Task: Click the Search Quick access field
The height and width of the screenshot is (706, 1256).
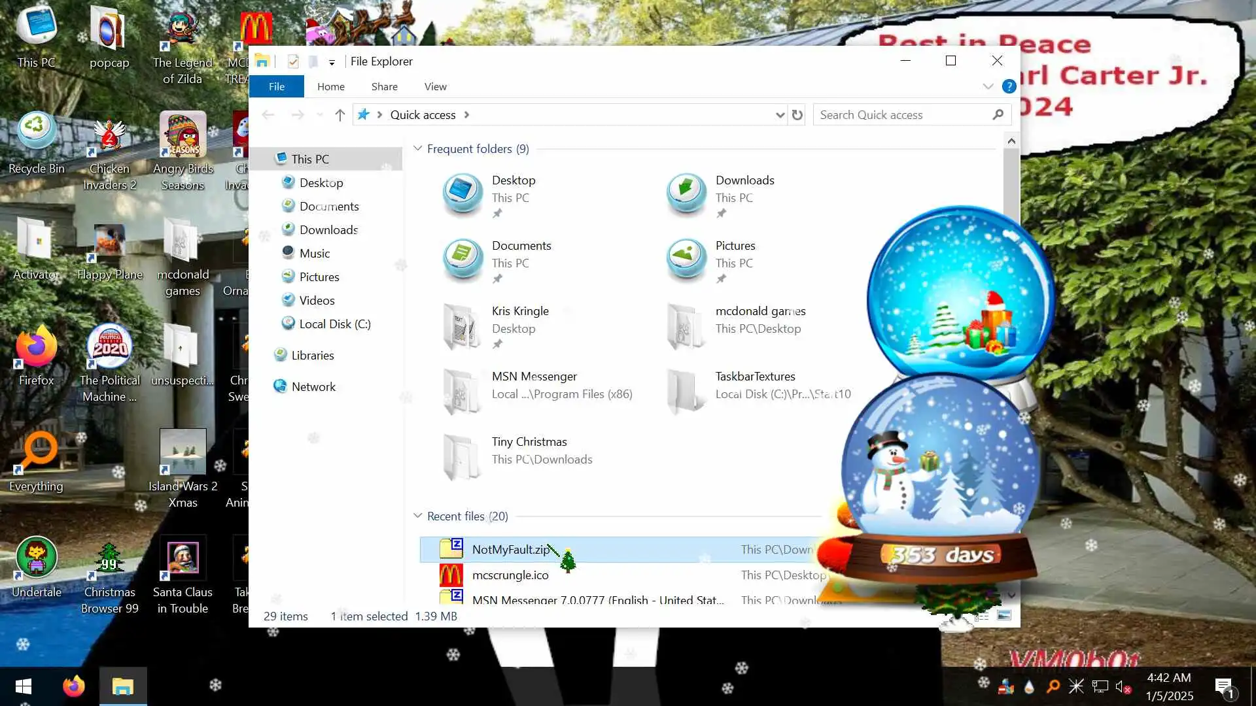Action: tap(903, 115)
